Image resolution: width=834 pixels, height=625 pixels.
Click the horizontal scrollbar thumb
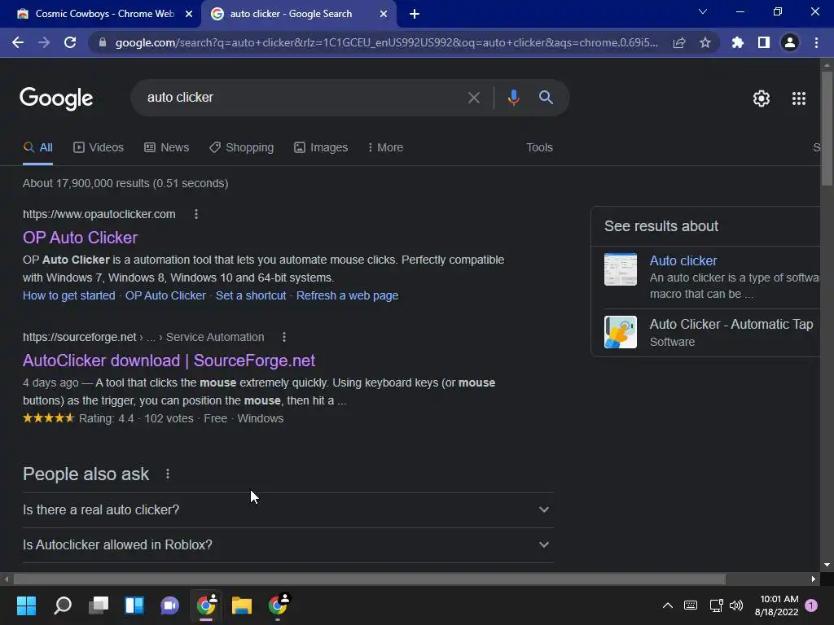[369, 579]
